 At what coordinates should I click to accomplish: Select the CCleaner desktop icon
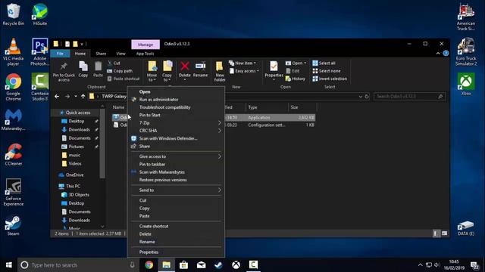(x=14, y=155)
